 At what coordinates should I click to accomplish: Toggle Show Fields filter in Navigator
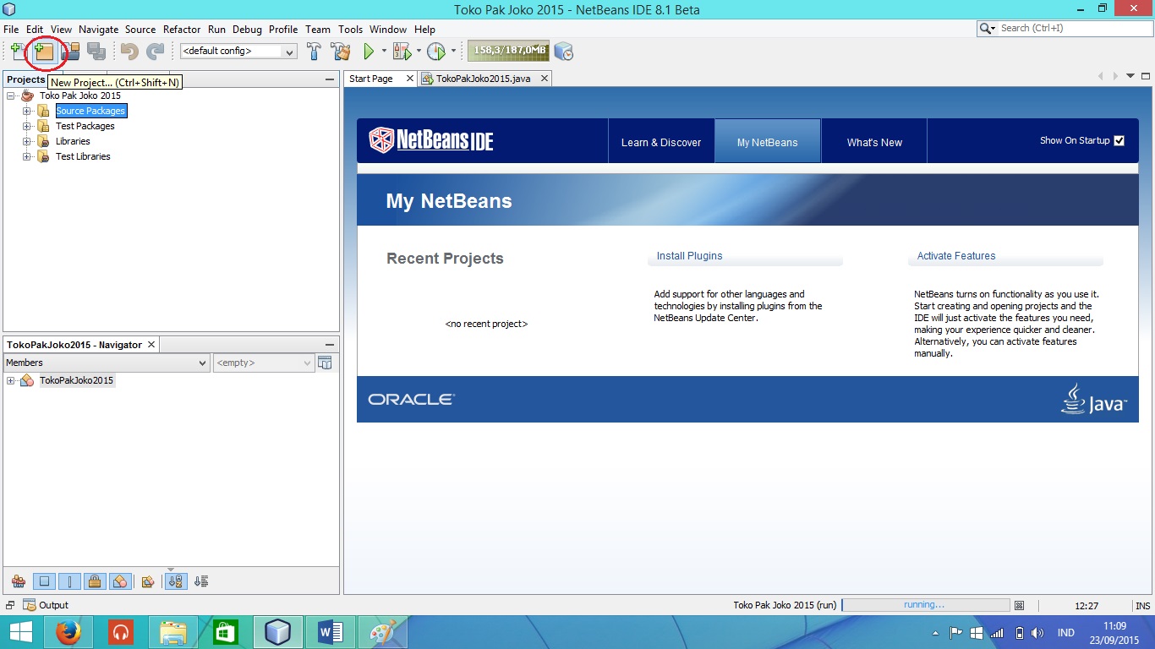pyautogui.click(x=45, y=581)
